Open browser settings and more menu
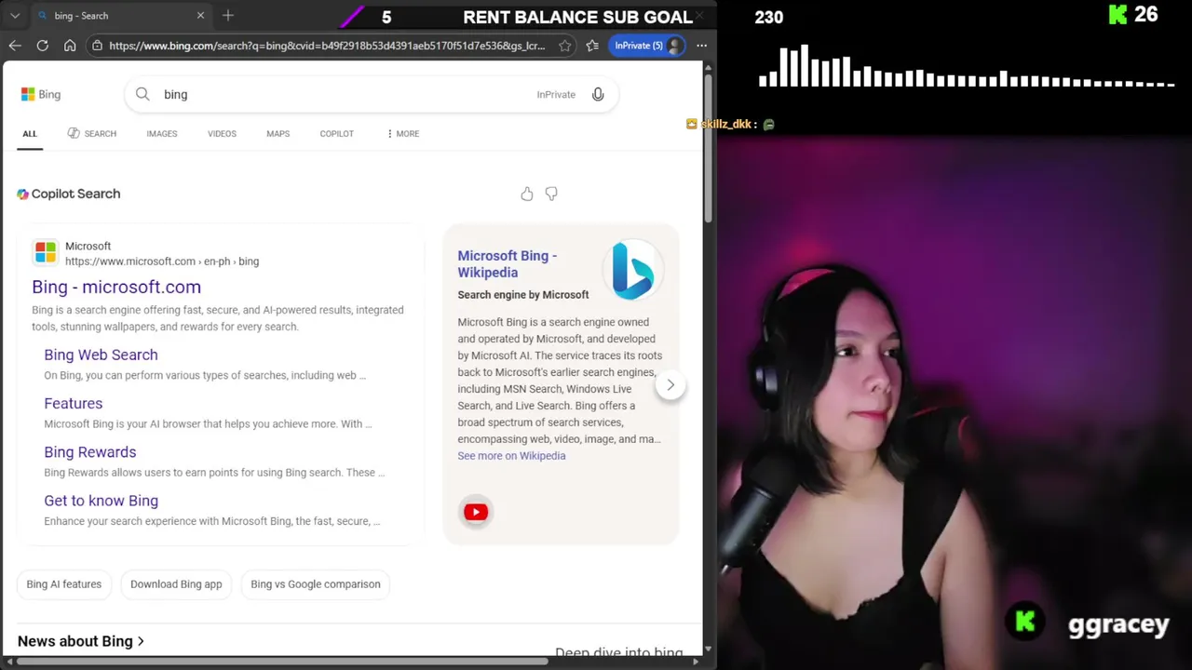This screenshot has width=1192, height=670. [701, 46]
